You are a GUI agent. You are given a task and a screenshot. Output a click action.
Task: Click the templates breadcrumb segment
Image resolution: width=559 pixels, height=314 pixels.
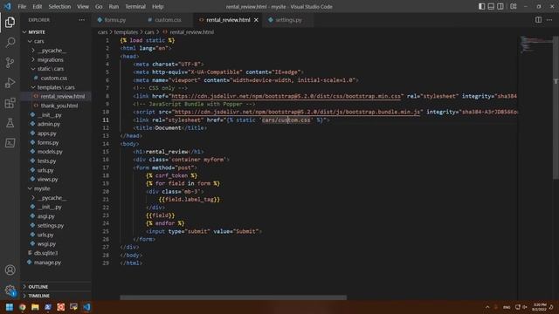126,32
